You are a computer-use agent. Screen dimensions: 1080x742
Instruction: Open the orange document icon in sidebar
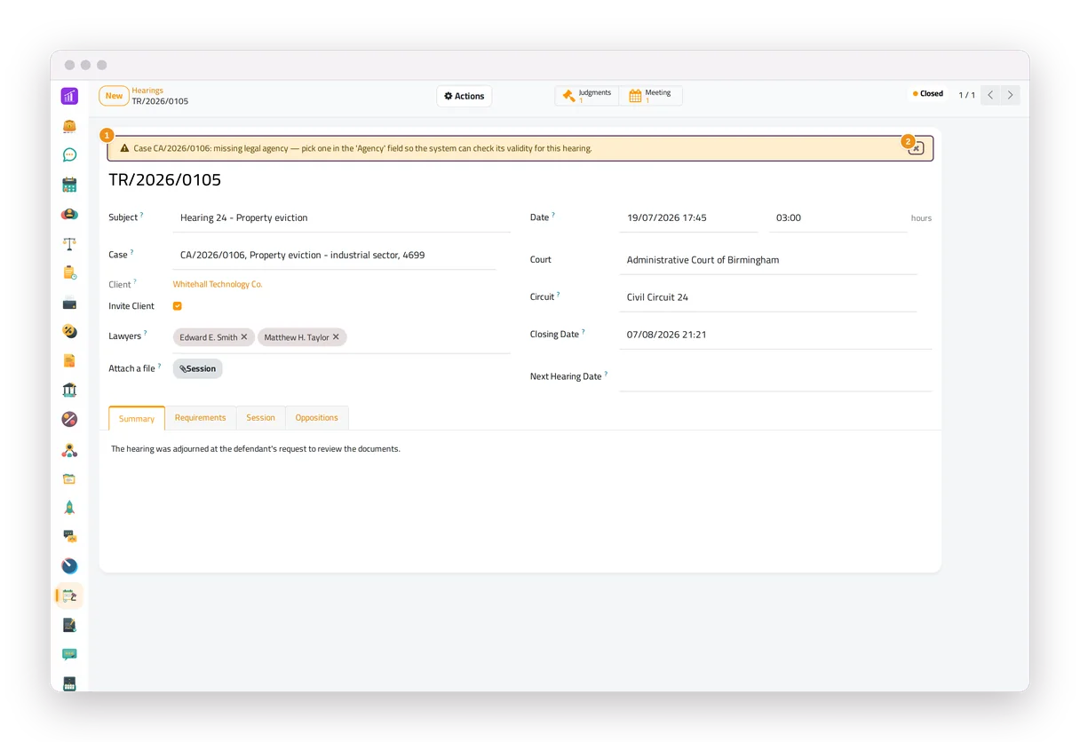point(69,360)
